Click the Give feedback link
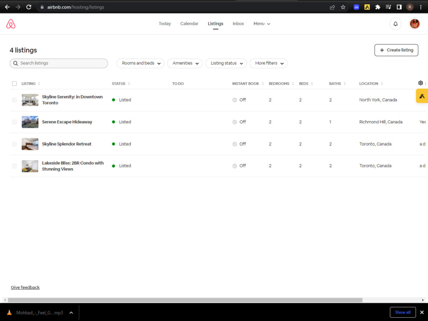Image resolution: width=428 pixels, height=321 pixels. pos(25,287)
